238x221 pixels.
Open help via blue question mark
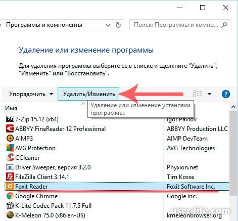pyautogui.click(x=226, y=94)
